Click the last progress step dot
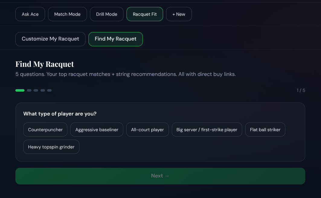 (49, 90)
